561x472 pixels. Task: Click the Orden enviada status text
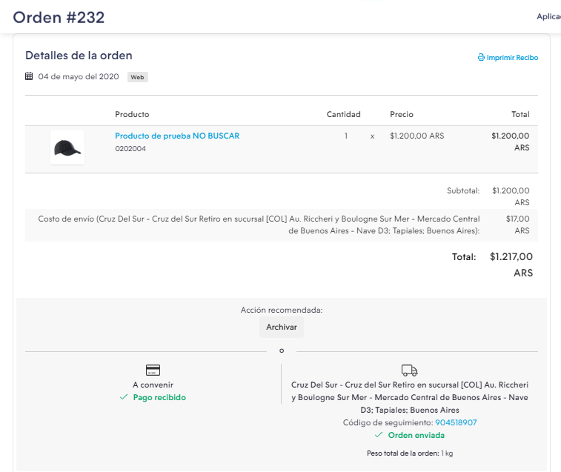pos(416,435)
